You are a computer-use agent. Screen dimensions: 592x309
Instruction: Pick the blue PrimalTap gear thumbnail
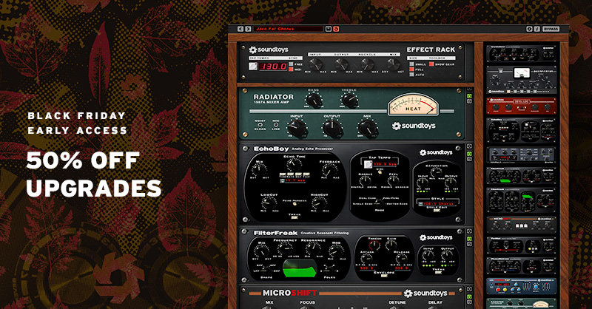(521, 286)
